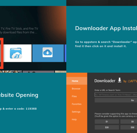
Task: Click the 'Downloader App Instal' heading text
Action: coord(106,28)
